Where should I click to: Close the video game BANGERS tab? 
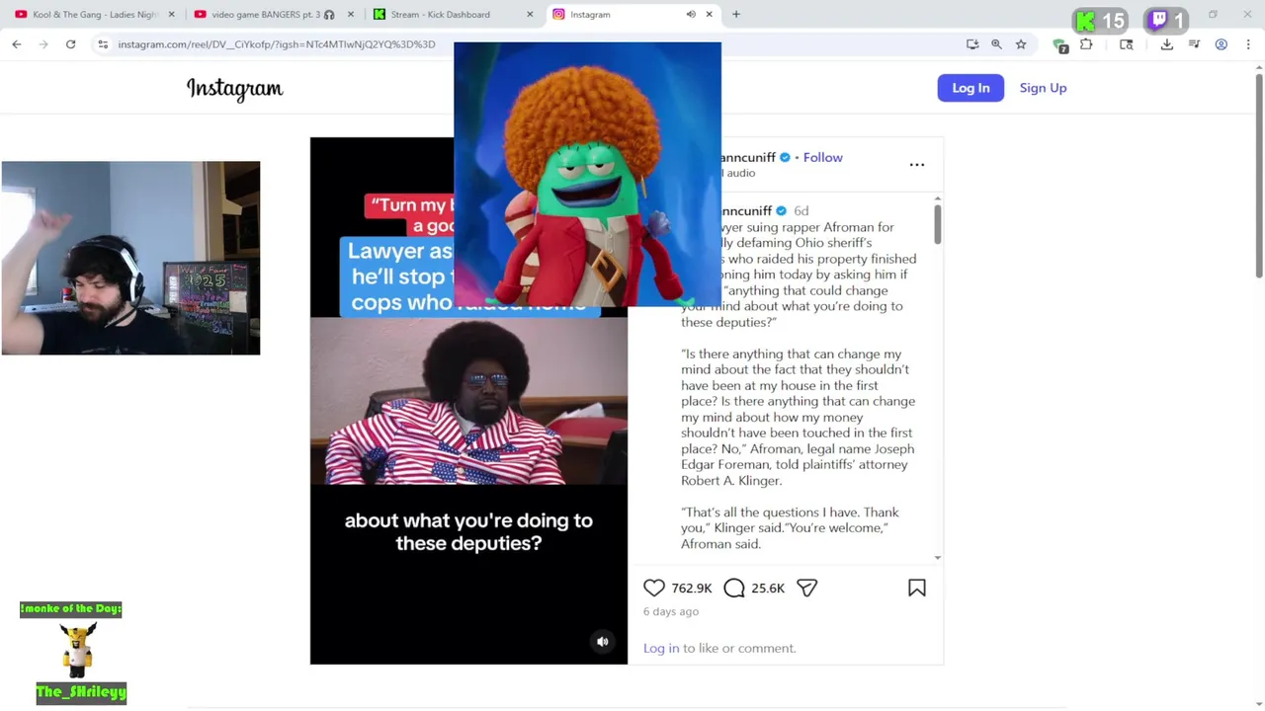coord(350,14)
